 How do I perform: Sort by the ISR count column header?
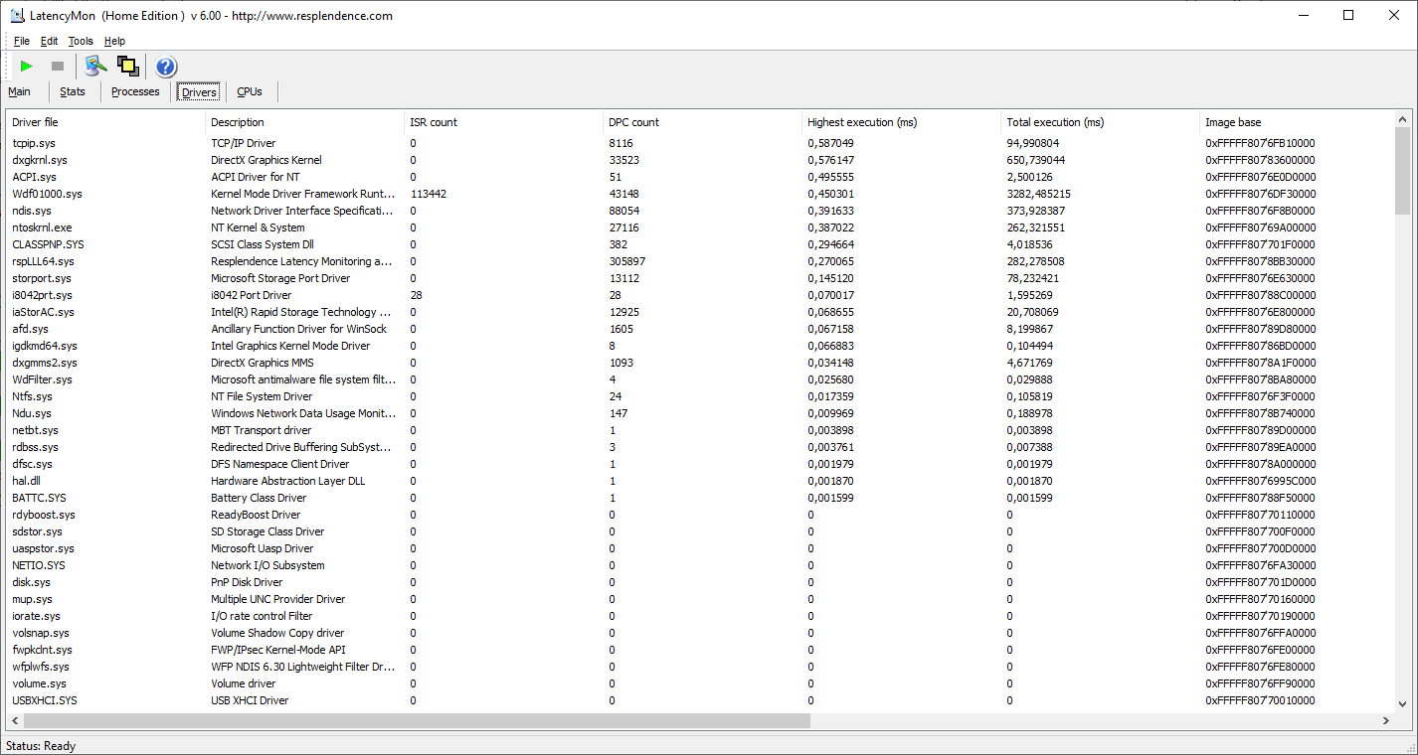pyautogui.click(x=504, y=122)
